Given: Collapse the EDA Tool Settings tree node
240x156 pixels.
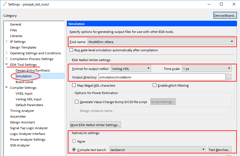Looking at the screenshot, I should coord(6,64).
